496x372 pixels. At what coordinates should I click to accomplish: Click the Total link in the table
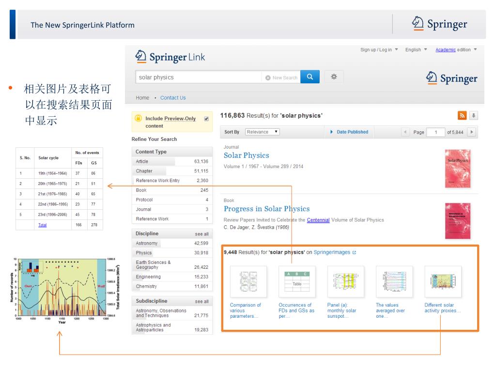pos(43,225)
